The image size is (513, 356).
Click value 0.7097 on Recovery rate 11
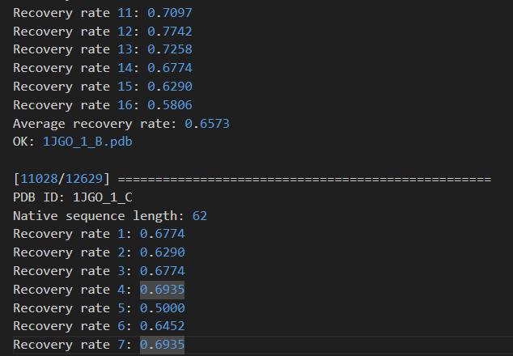tap(169, 13)
